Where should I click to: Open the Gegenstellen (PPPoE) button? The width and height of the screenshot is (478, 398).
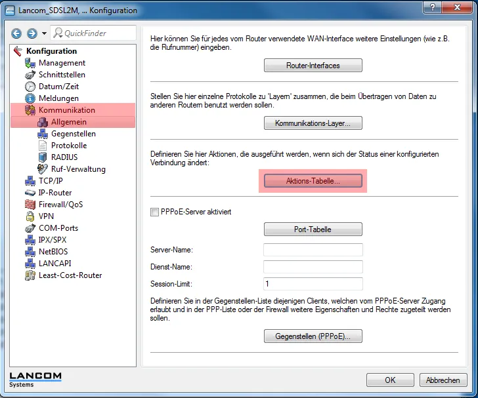point(313,336)
